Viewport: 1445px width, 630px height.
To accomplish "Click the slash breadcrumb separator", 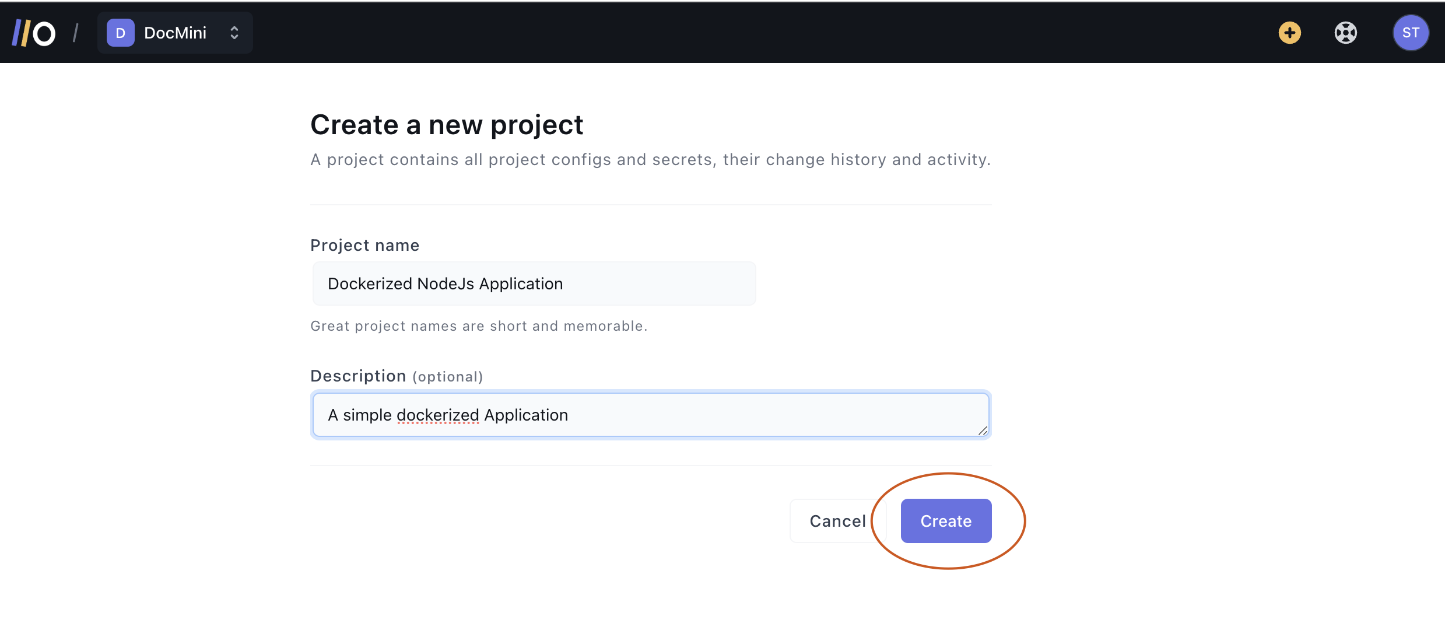I will tap(75, 33).
